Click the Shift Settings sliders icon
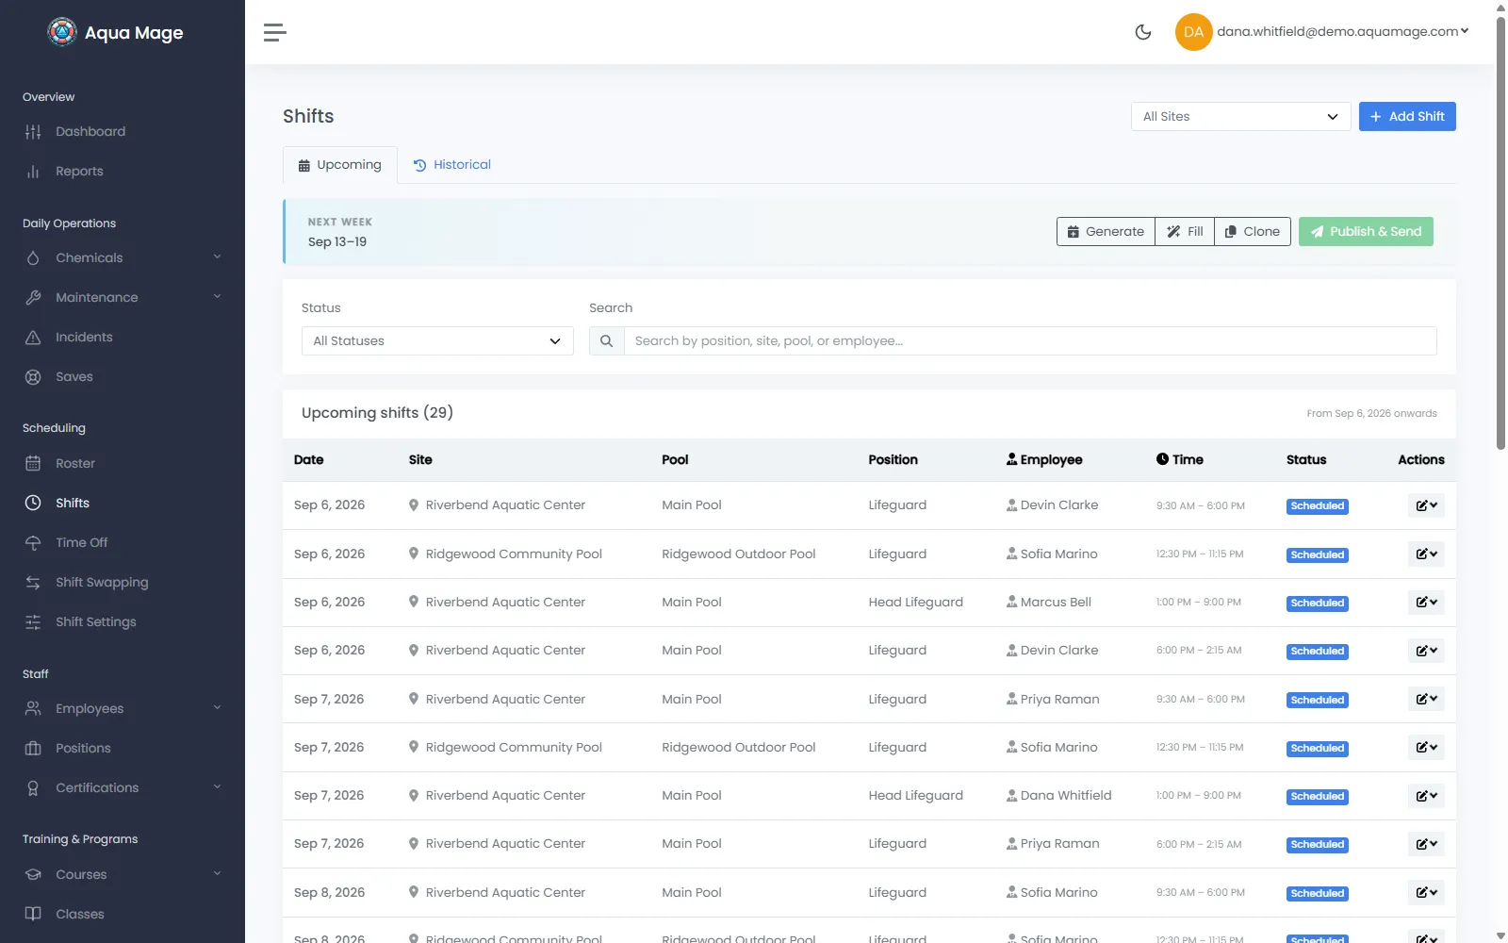This screenshot has height=943, width=1508. 33,622
